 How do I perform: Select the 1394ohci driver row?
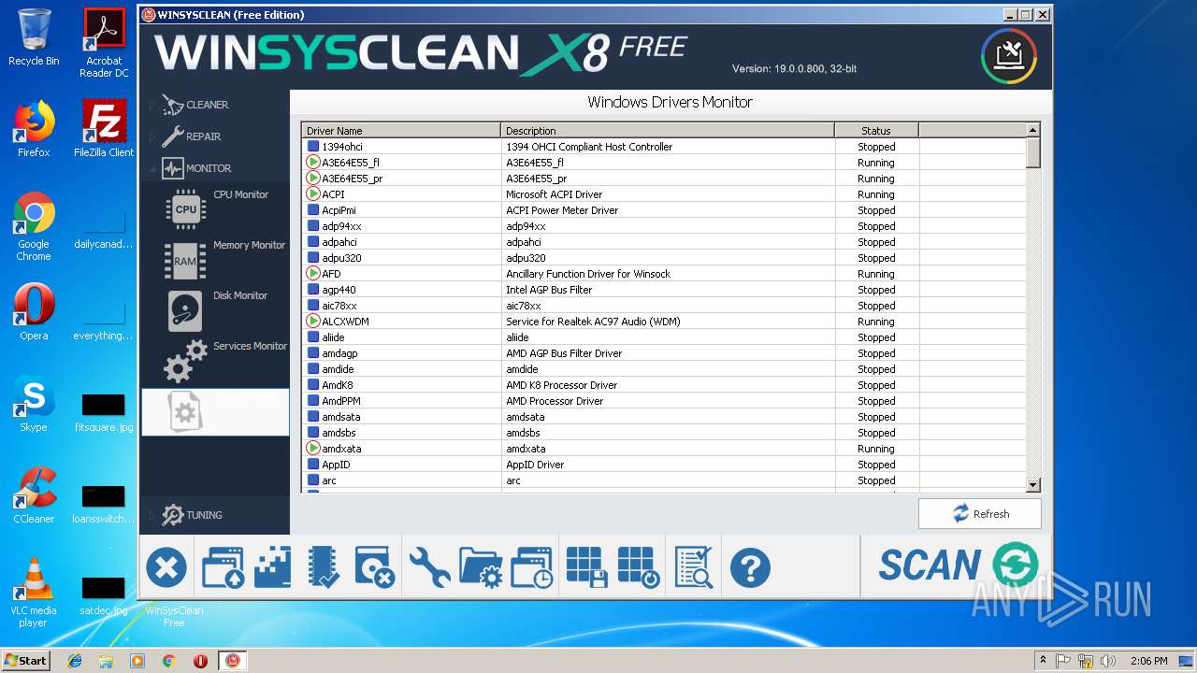(x=664, y=147)
